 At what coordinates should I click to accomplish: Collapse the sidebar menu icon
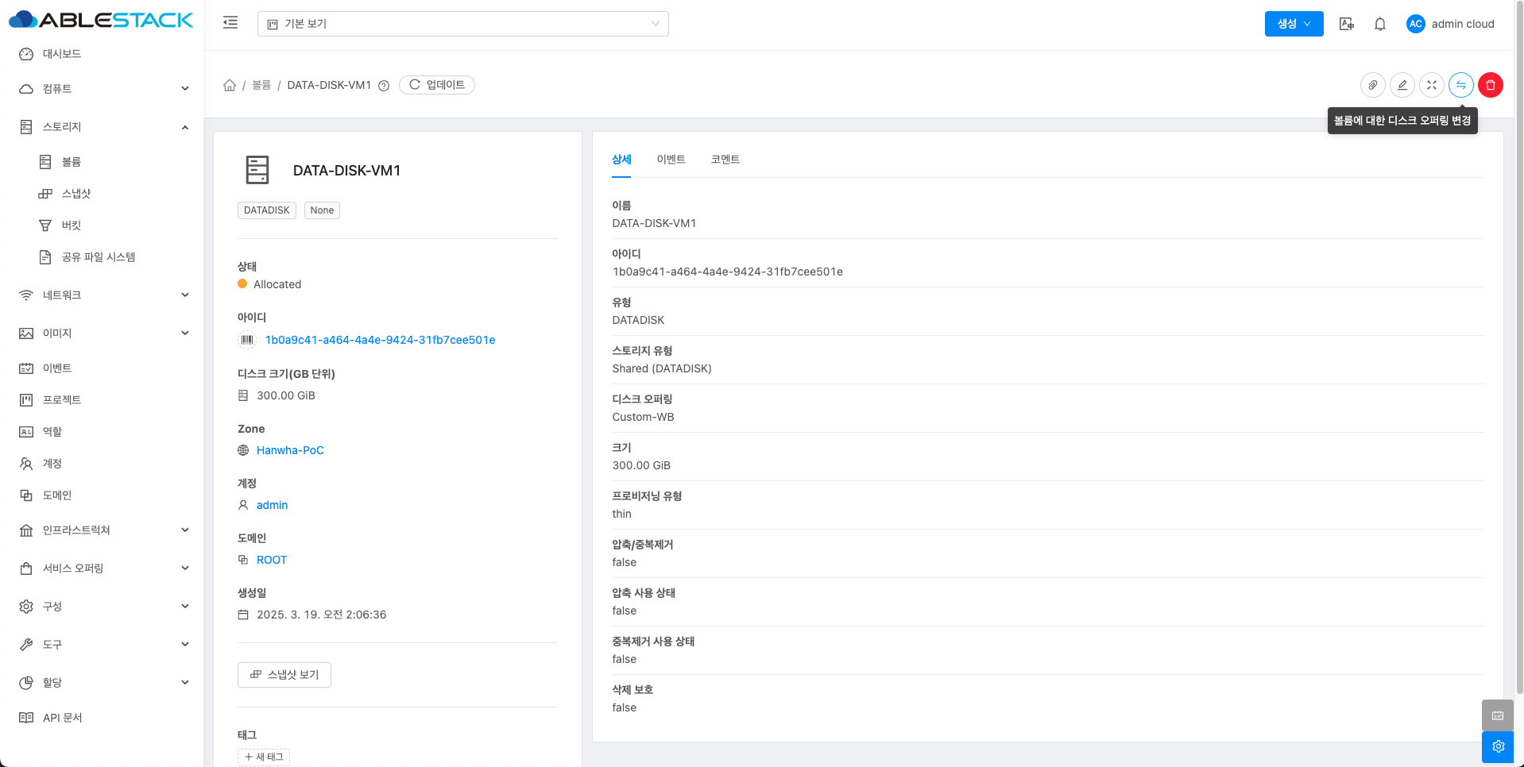(230, 23)
